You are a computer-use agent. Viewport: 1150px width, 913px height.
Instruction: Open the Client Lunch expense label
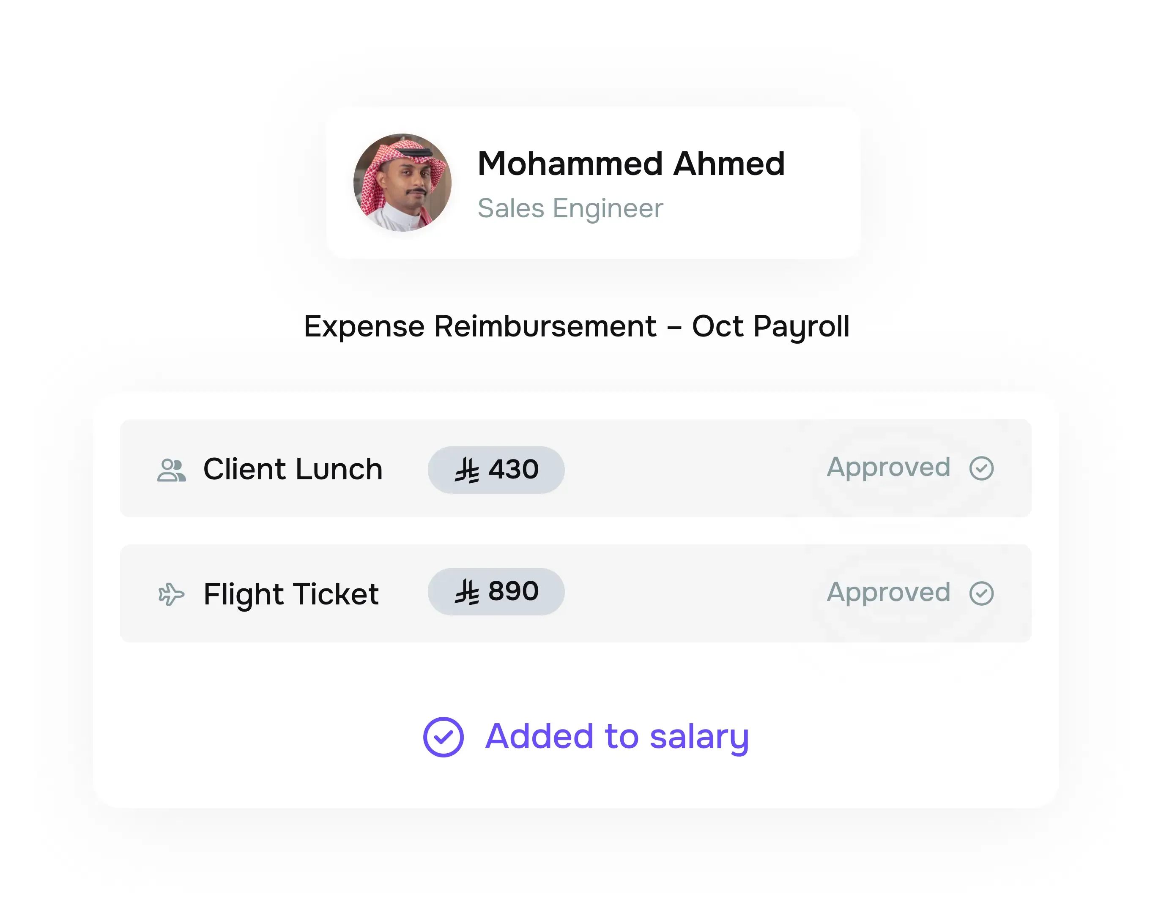(x=293, y=469)
